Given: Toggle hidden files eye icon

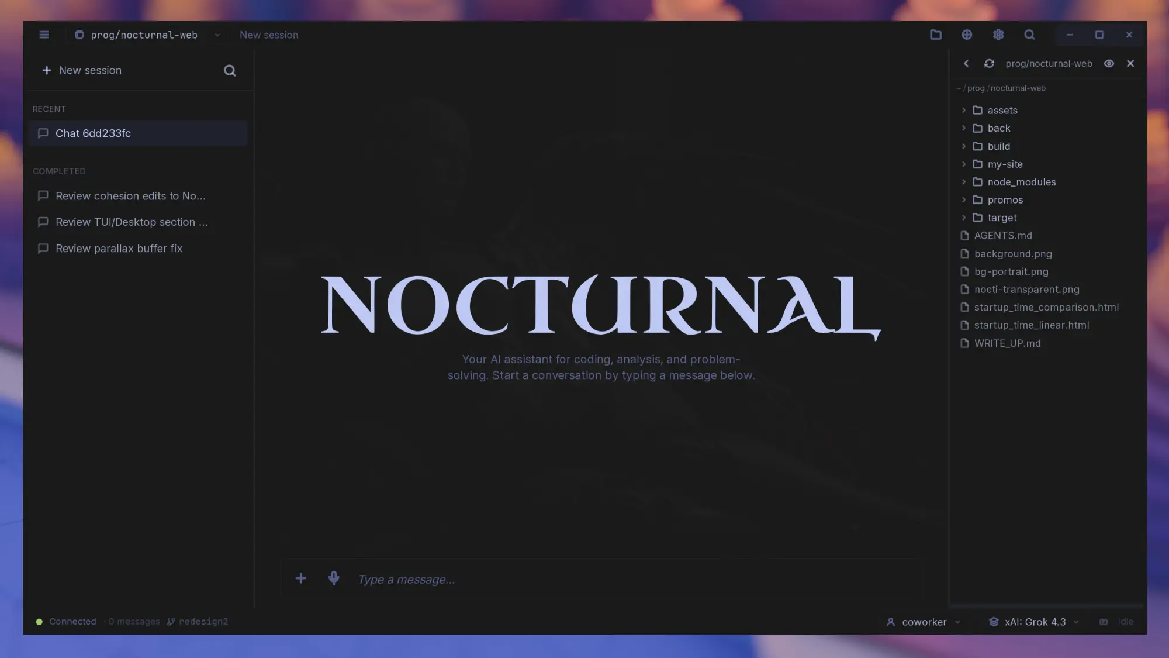Looking at the screenshot, I should coord(1109,63).
